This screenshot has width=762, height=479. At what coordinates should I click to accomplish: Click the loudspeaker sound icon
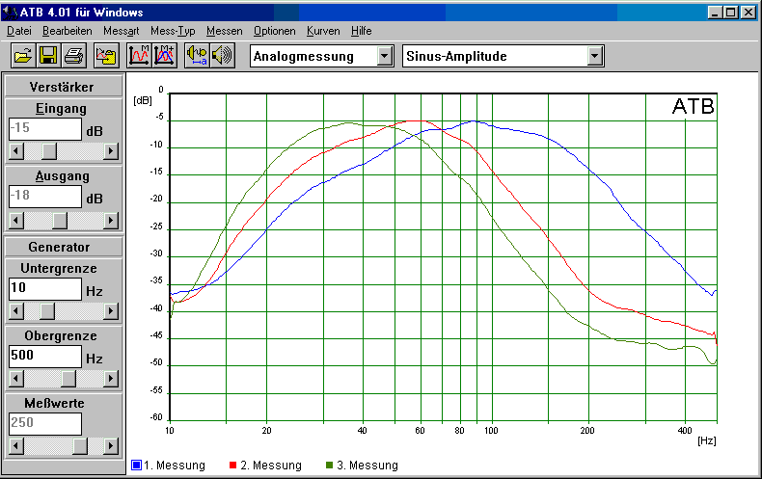pos(223,56)
